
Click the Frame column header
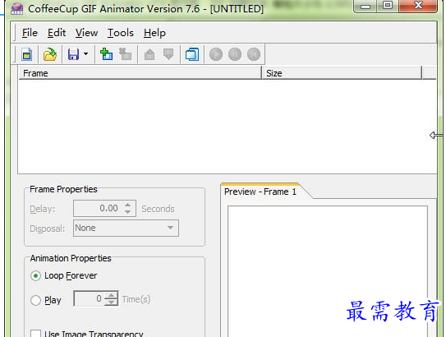[140, 73]
